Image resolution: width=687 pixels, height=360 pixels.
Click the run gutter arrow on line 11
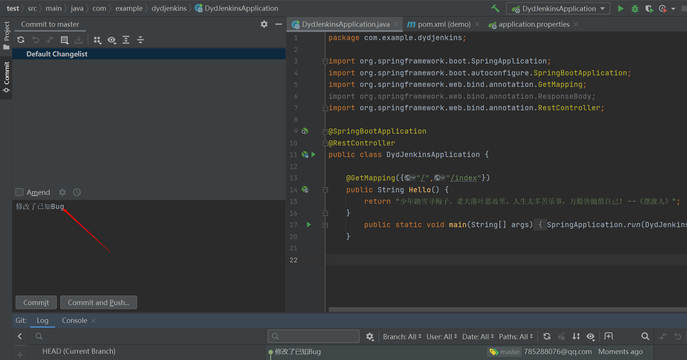click(x=313, y=154)
